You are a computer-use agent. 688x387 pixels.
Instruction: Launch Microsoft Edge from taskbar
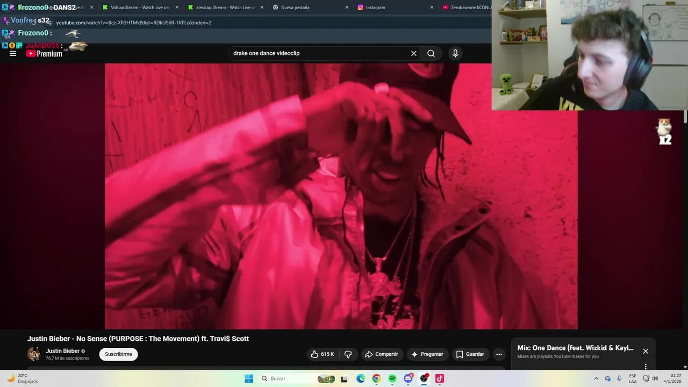361,378
